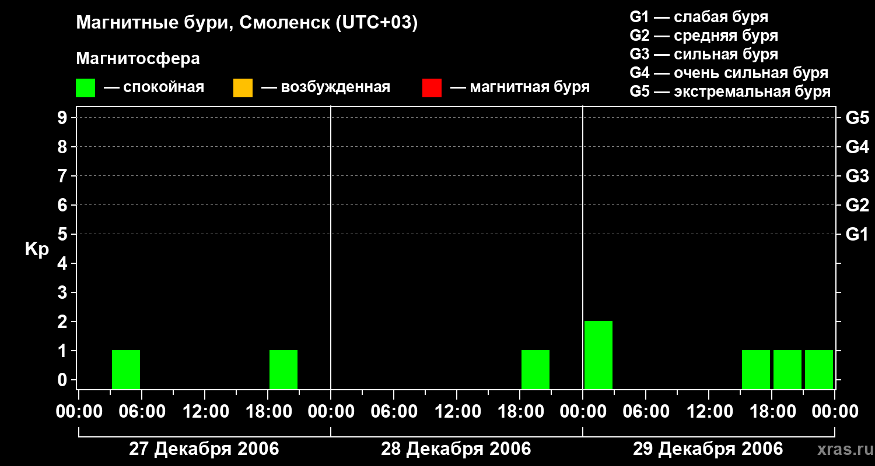Click the G4 label on right axis

857,147
